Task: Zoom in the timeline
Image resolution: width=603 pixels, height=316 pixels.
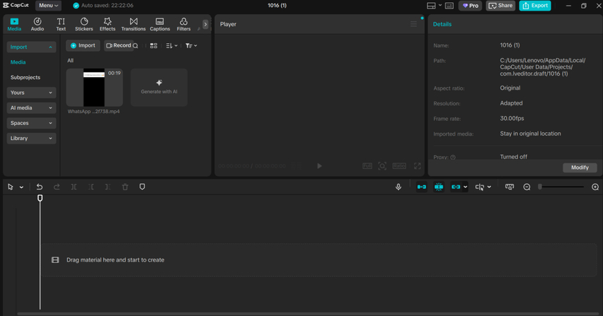Action: click(x=595, y=187)
